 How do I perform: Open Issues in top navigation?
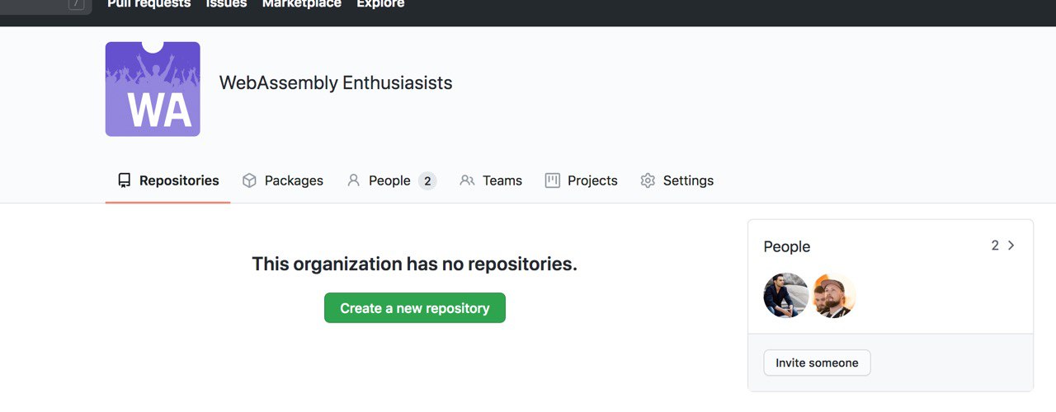click(x=226, y=4)
